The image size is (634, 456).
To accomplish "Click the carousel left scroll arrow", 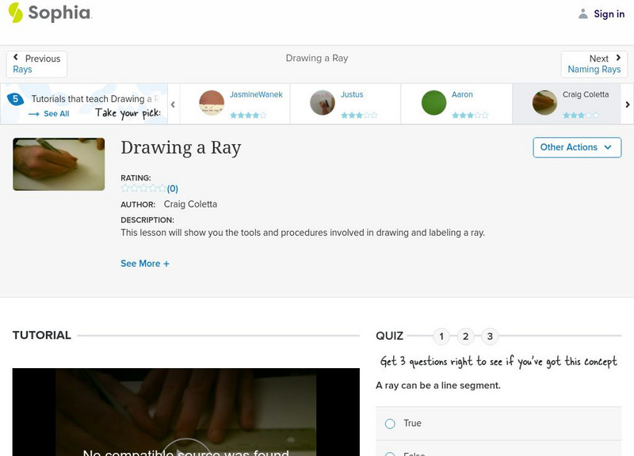I will click(x=172, y=104).
